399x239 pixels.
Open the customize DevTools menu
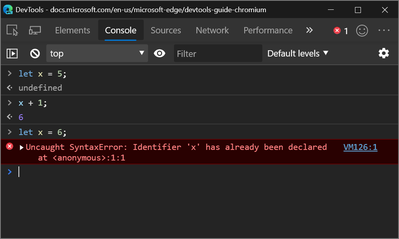point(384,30)
